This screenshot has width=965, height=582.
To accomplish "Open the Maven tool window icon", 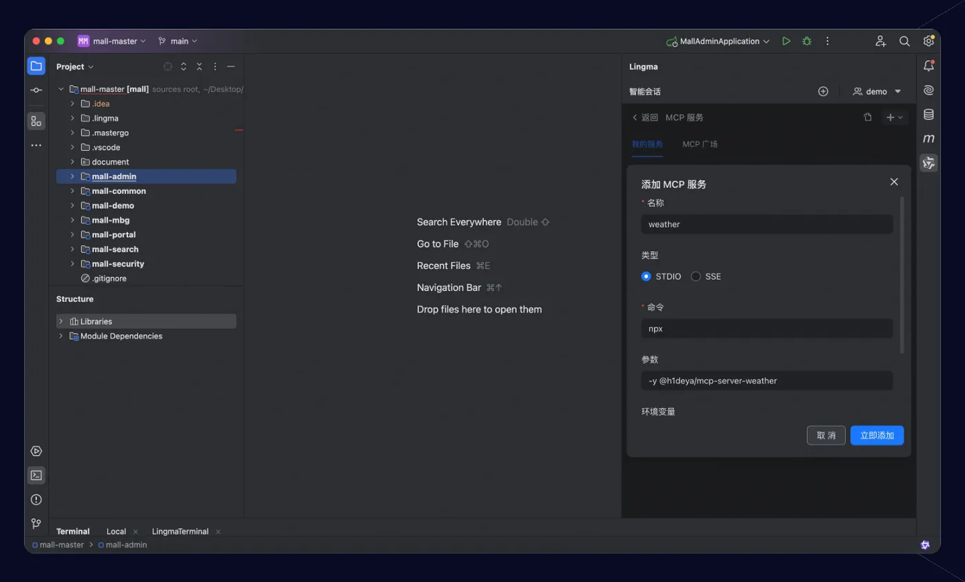I will [928, 139].
